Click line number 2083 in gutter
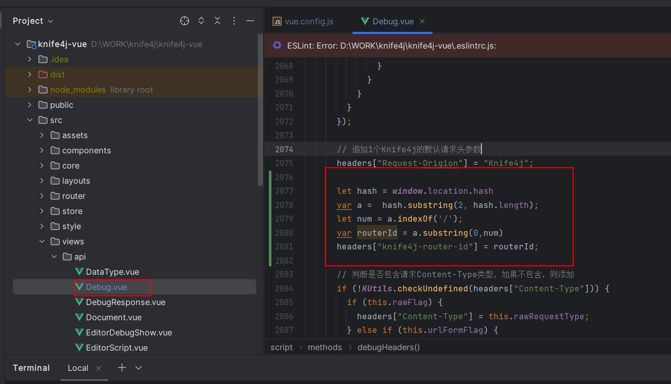 (x=284, y=274)
